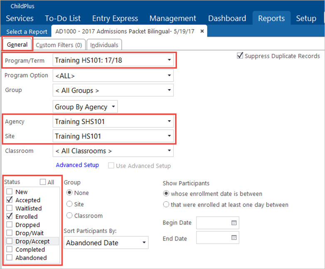Close the AD1000 Admissions Packet report tab
Image resolution: width=325 pixels, height=269 pixels.
click(202, 32)
